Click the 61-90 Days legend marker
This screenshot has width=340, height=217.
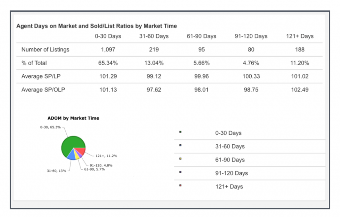coord(180,159)
